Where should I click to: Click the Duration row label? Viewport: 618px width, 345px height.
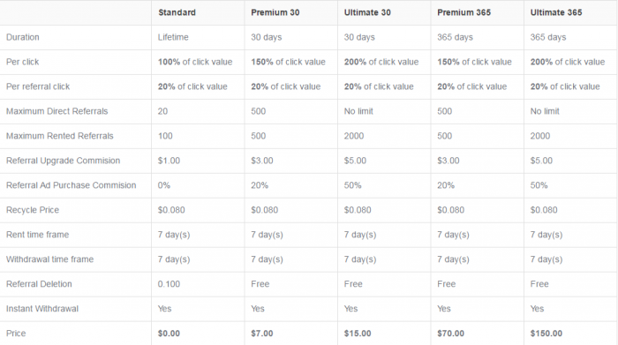point(22,37)
